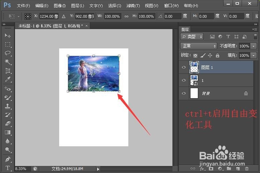Select the Lasso tool
Viewport: 260px width, 173px height.
8,53
